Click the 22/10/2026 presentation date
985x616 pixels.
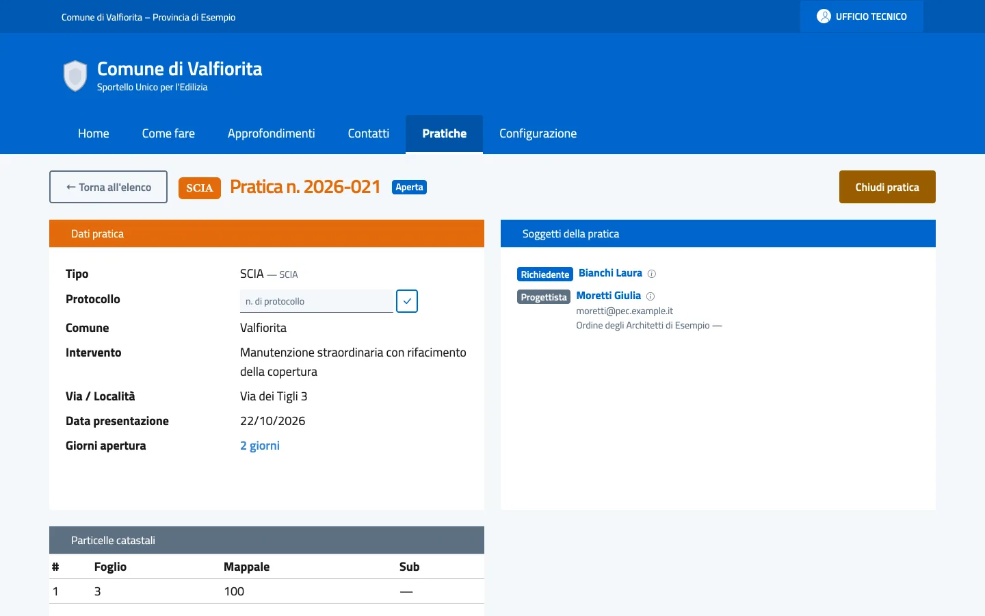273,421
